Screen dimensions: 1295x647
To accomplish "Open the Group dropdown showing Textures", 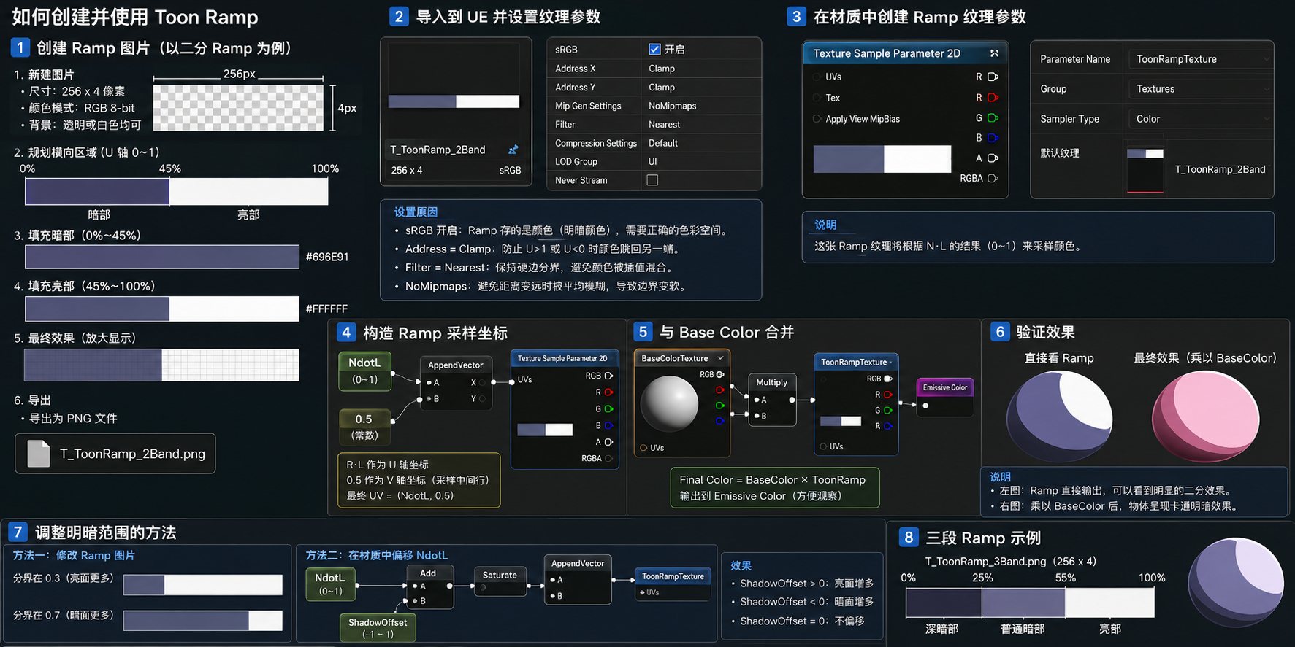I will pos(1200,89).
